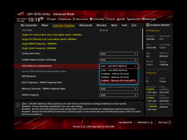Open clock settings gear icon

point(42,19)
